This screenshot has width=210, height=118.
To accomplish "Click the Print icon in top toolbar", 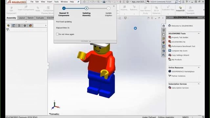I will pos(104,2).
